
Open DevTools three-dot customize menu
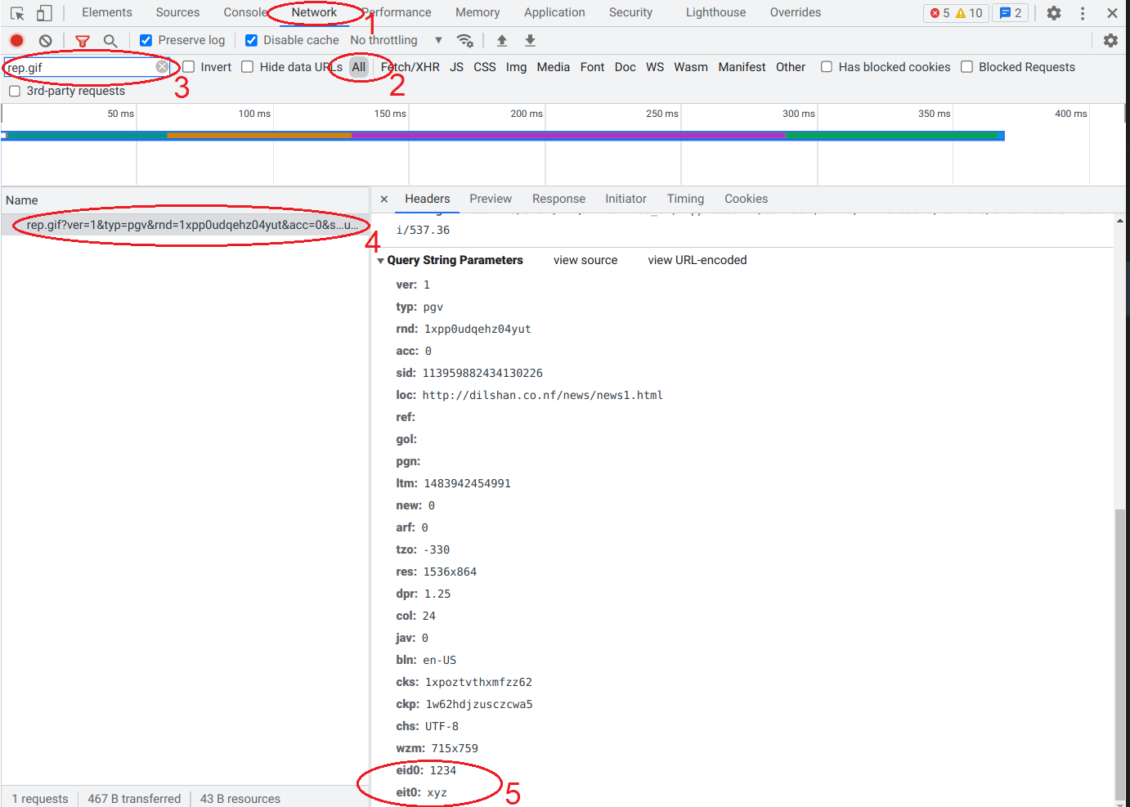(1083, 13)
